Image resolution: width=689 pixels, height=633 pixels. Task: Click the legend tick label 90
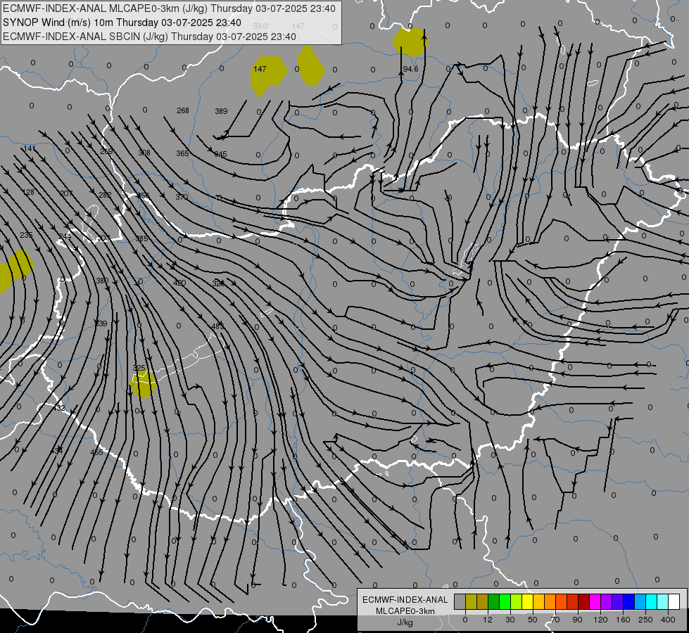point(577,620)
